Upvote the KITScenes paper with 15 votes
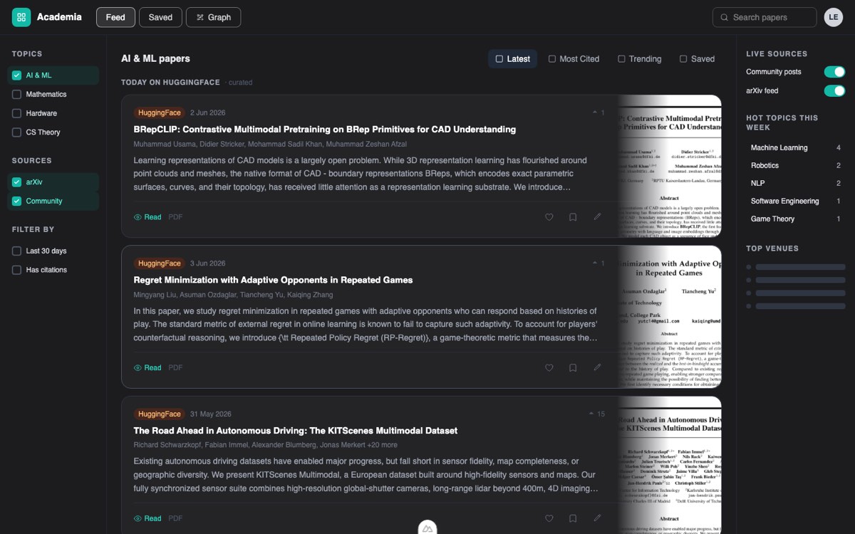This screenshot has width=855, height=534. click(x=596, y=414)
